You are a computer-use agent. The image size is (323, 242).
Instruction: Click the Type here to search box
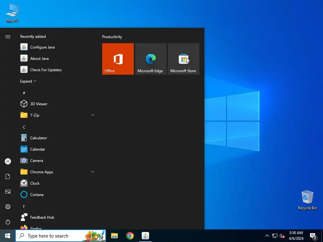pos(61,236)
